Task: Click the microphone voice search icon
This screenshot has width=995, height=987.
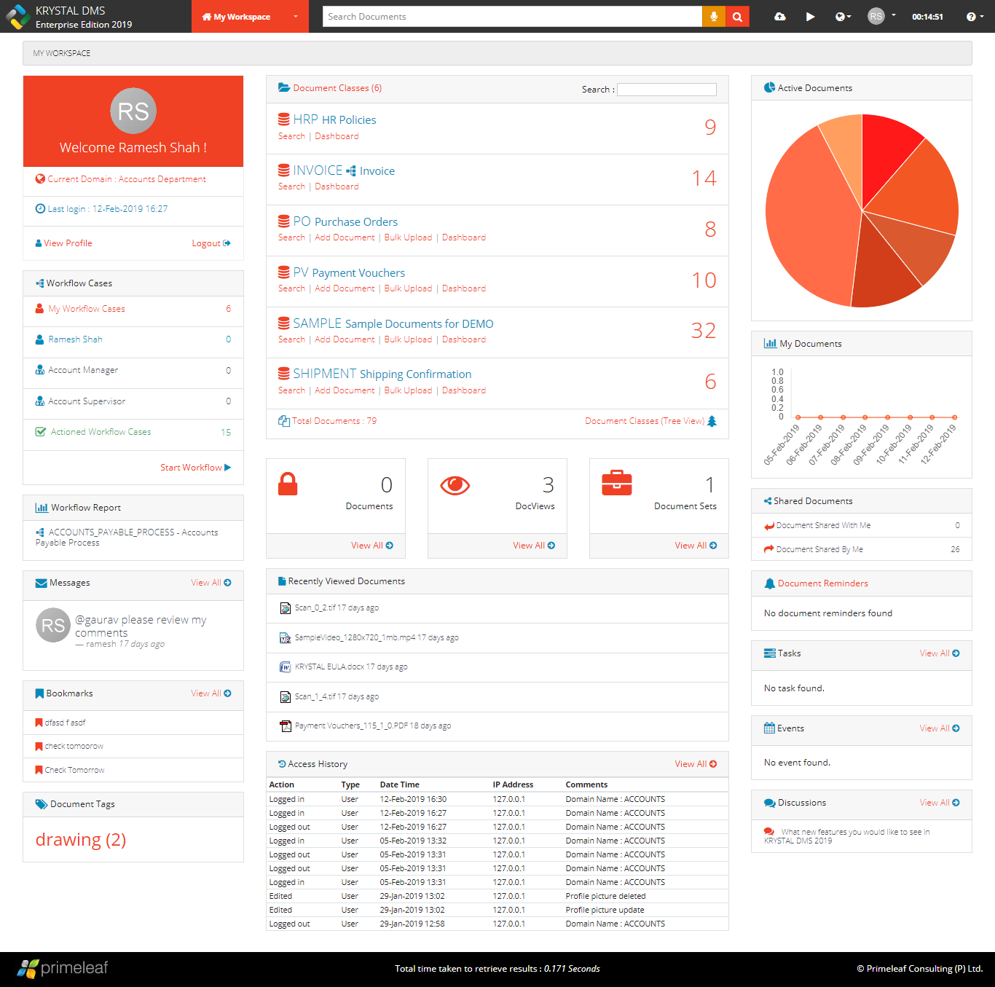Action: tap(714, 17)
